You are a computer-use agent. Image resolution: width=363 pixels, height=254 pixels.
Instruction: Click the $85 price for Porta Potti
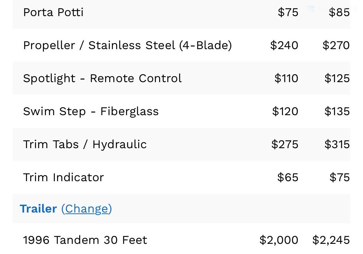point(339,12)
